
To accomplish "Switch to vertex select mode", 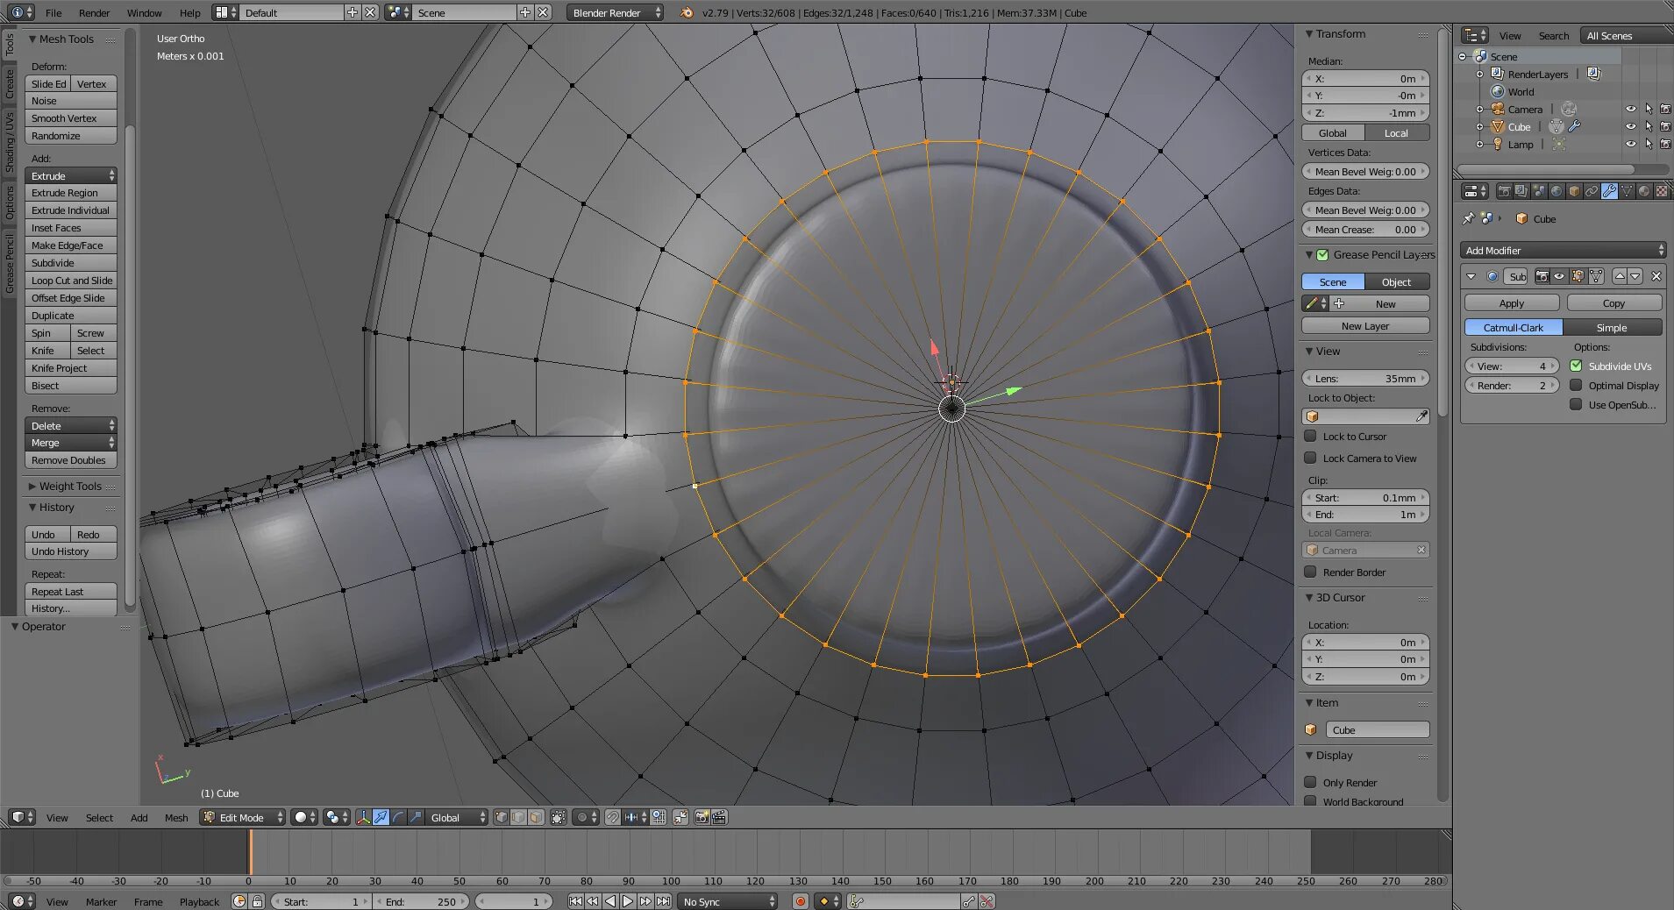I will tap(502, 817).
